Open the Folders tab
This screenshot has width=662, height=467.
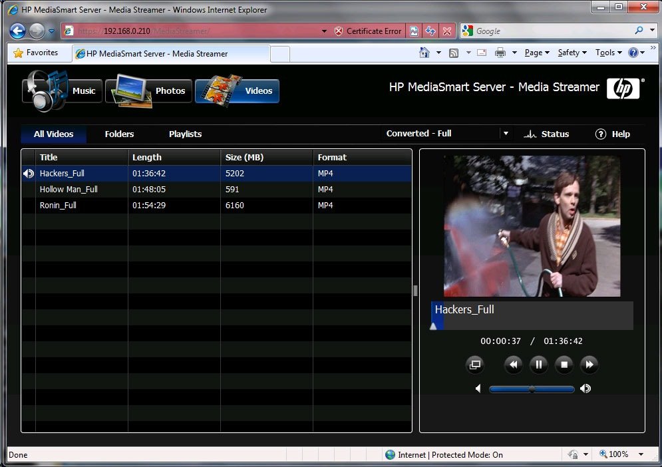[120, 134]
